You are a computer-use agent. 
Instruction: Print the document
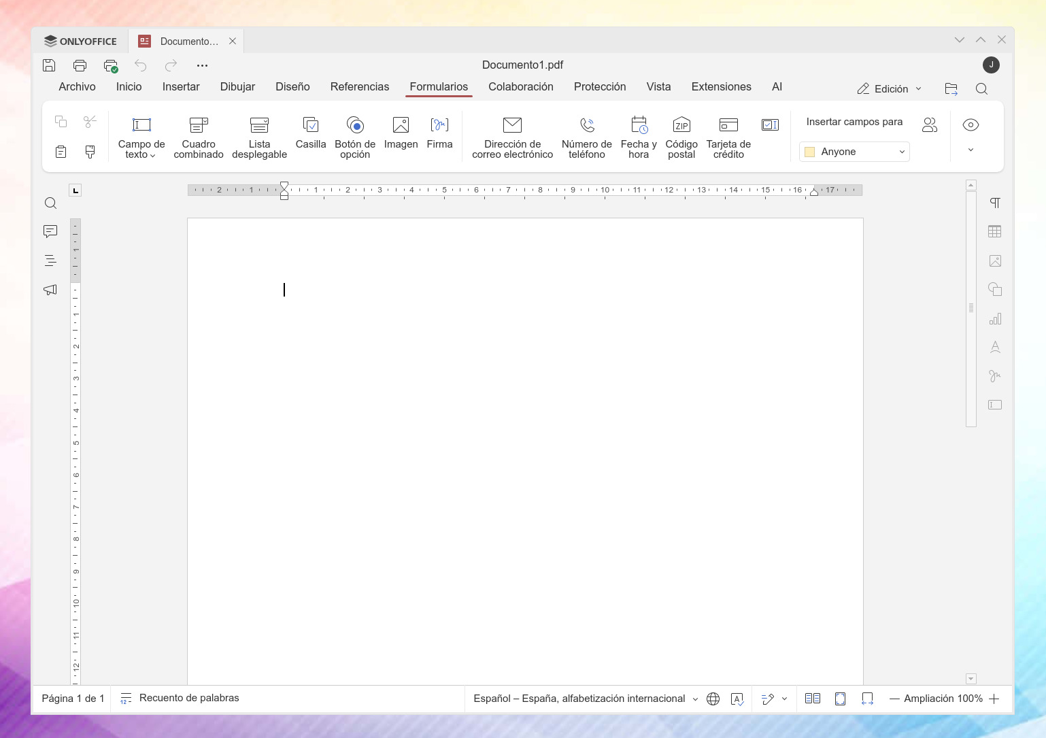(80, 65)
